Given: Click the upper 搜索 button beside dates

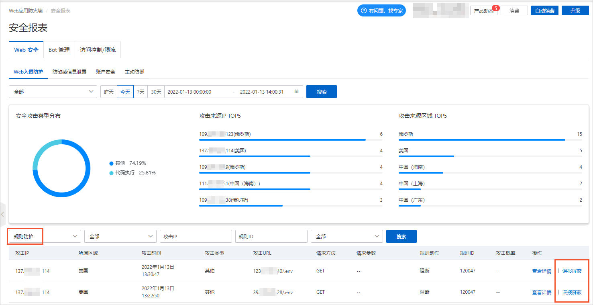Looking at the screenshot, I should [322, 92].
